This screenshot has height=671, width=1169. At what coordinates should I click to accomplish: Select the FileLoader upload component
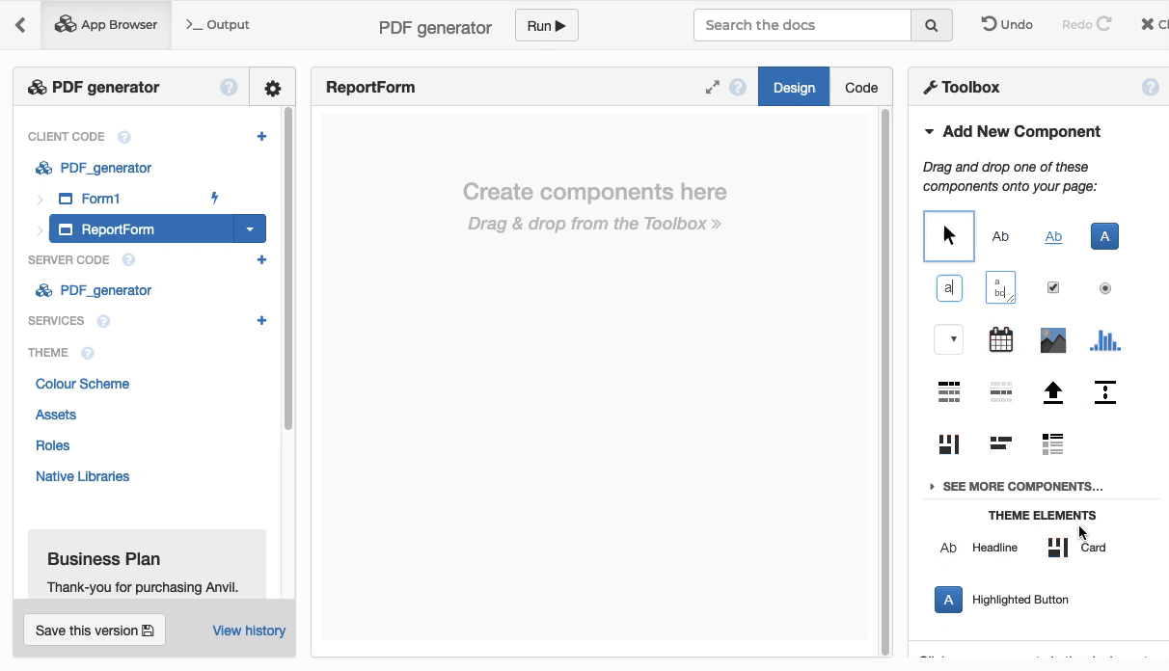[x=1052, y=391]
